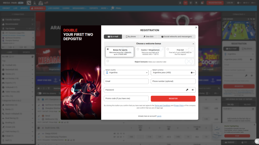Image resolution: width=259 pixels, height=145 pixels.
Task: Select the Ice Hockey icon in sidebar
Action: (x=3, y=79)
